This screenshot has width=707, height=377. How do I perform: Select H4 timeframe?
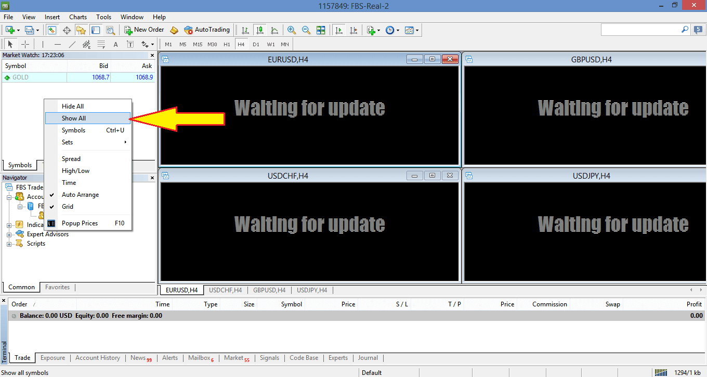(241, 44)
